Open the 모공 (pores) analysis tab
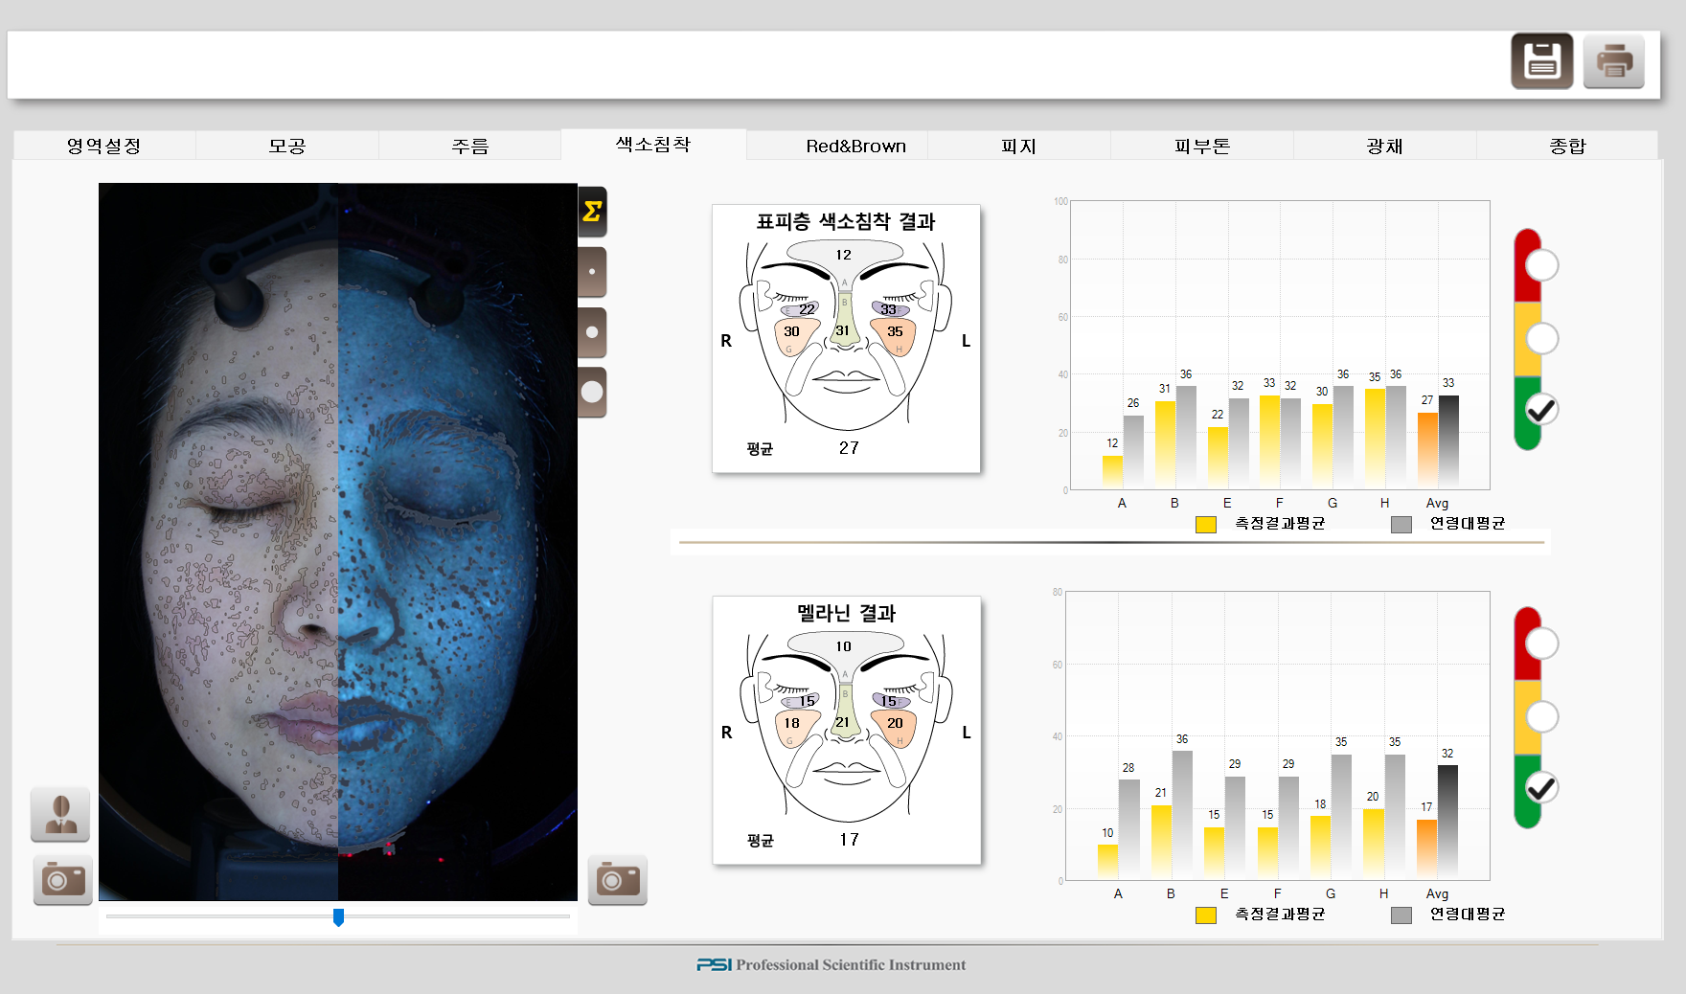The image size is (1686, 994). [287, 146]
